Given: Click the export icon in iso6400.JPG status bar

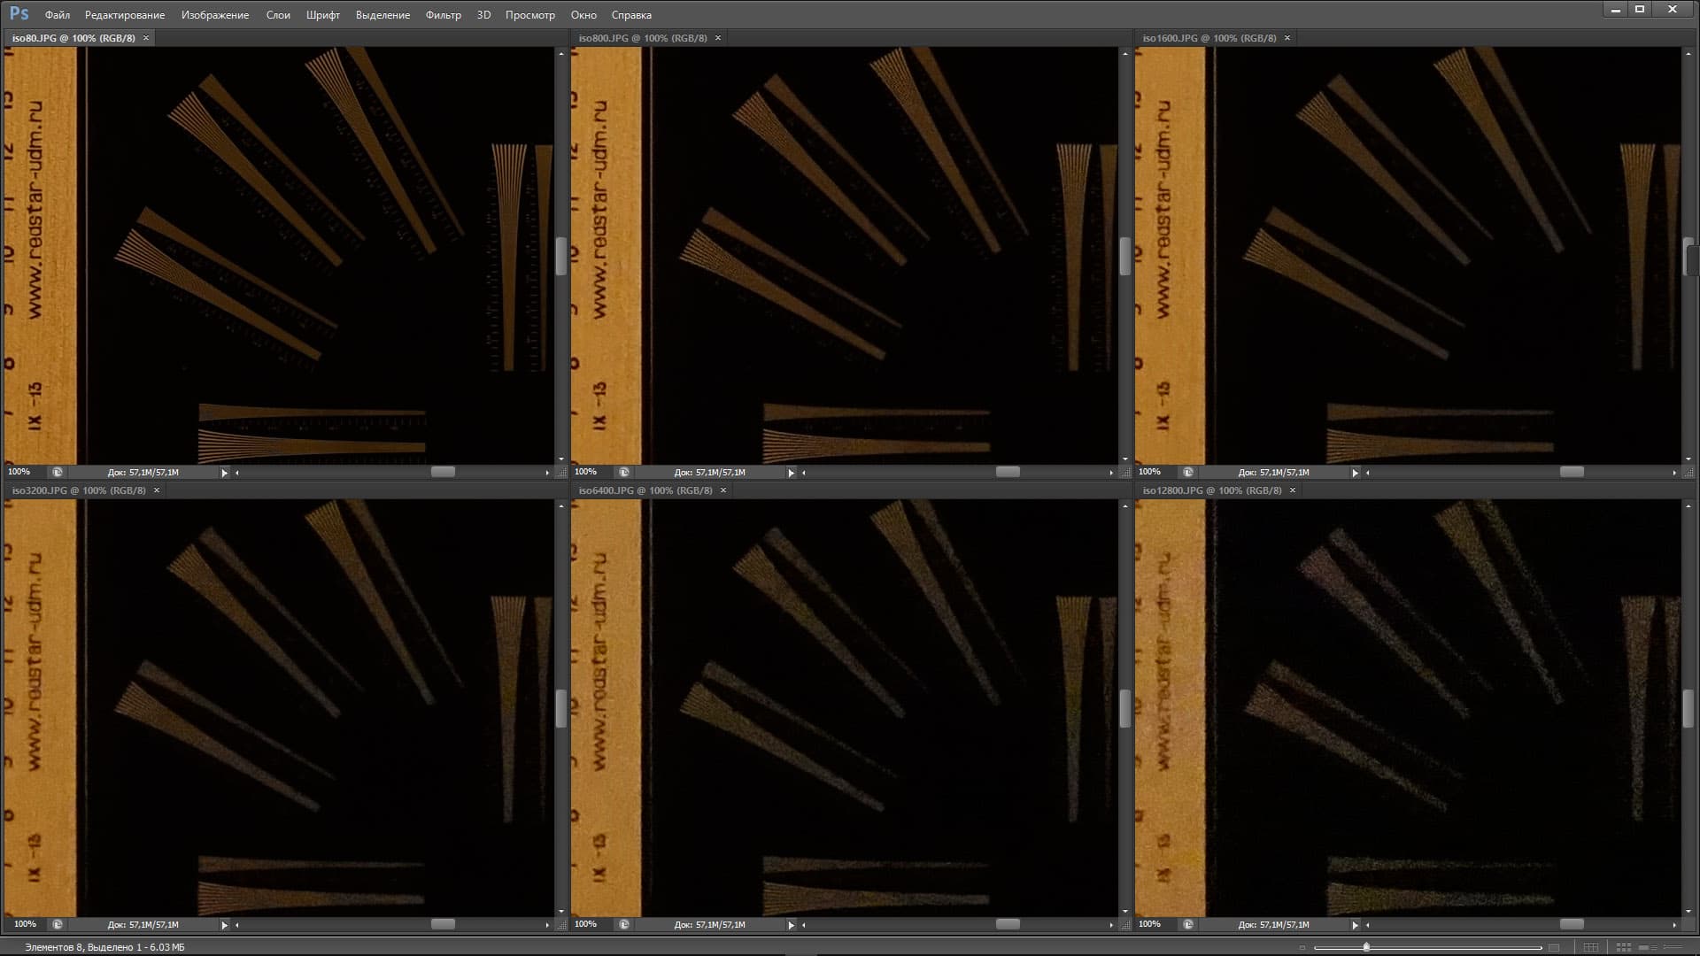Looking at the screenshot, I should (624, 924).
